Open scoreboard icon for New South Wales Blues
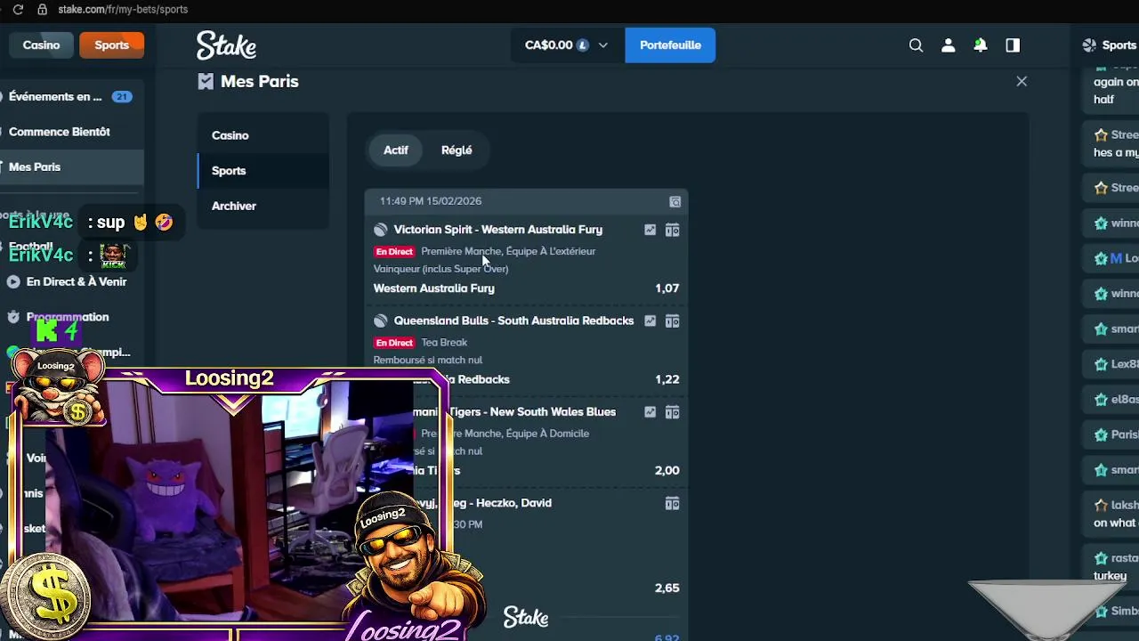1139x641 pixels. 673,412
